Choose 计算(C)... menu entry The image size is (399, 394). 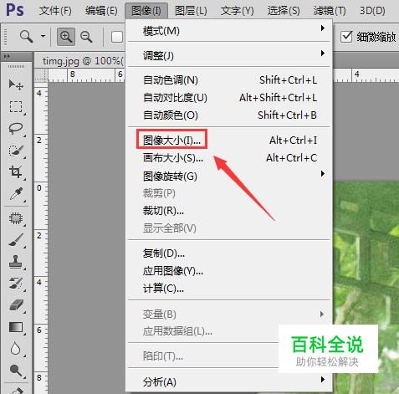[229, 289]
